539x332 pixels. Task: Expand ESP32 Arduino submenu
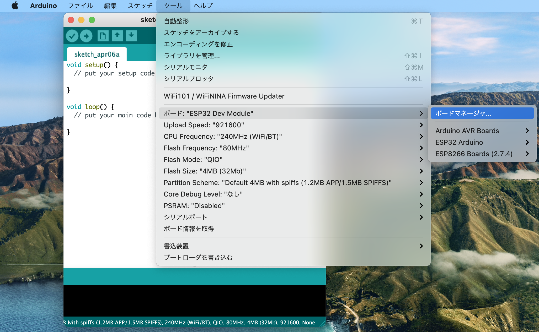click(x=482, y=142)
